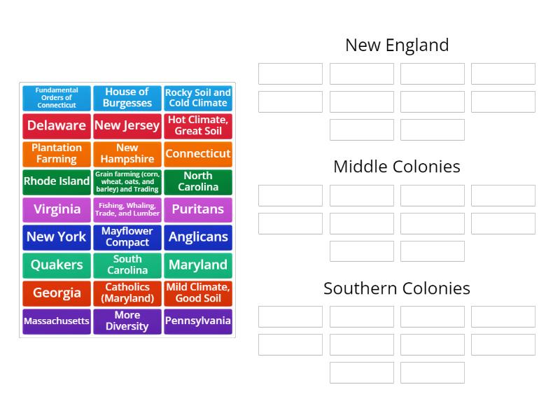Pick the Pennsylvania tile
Image resolution: width=560 pixels, height=420 pixels.
pyautogui.click(x=198, y=321)
